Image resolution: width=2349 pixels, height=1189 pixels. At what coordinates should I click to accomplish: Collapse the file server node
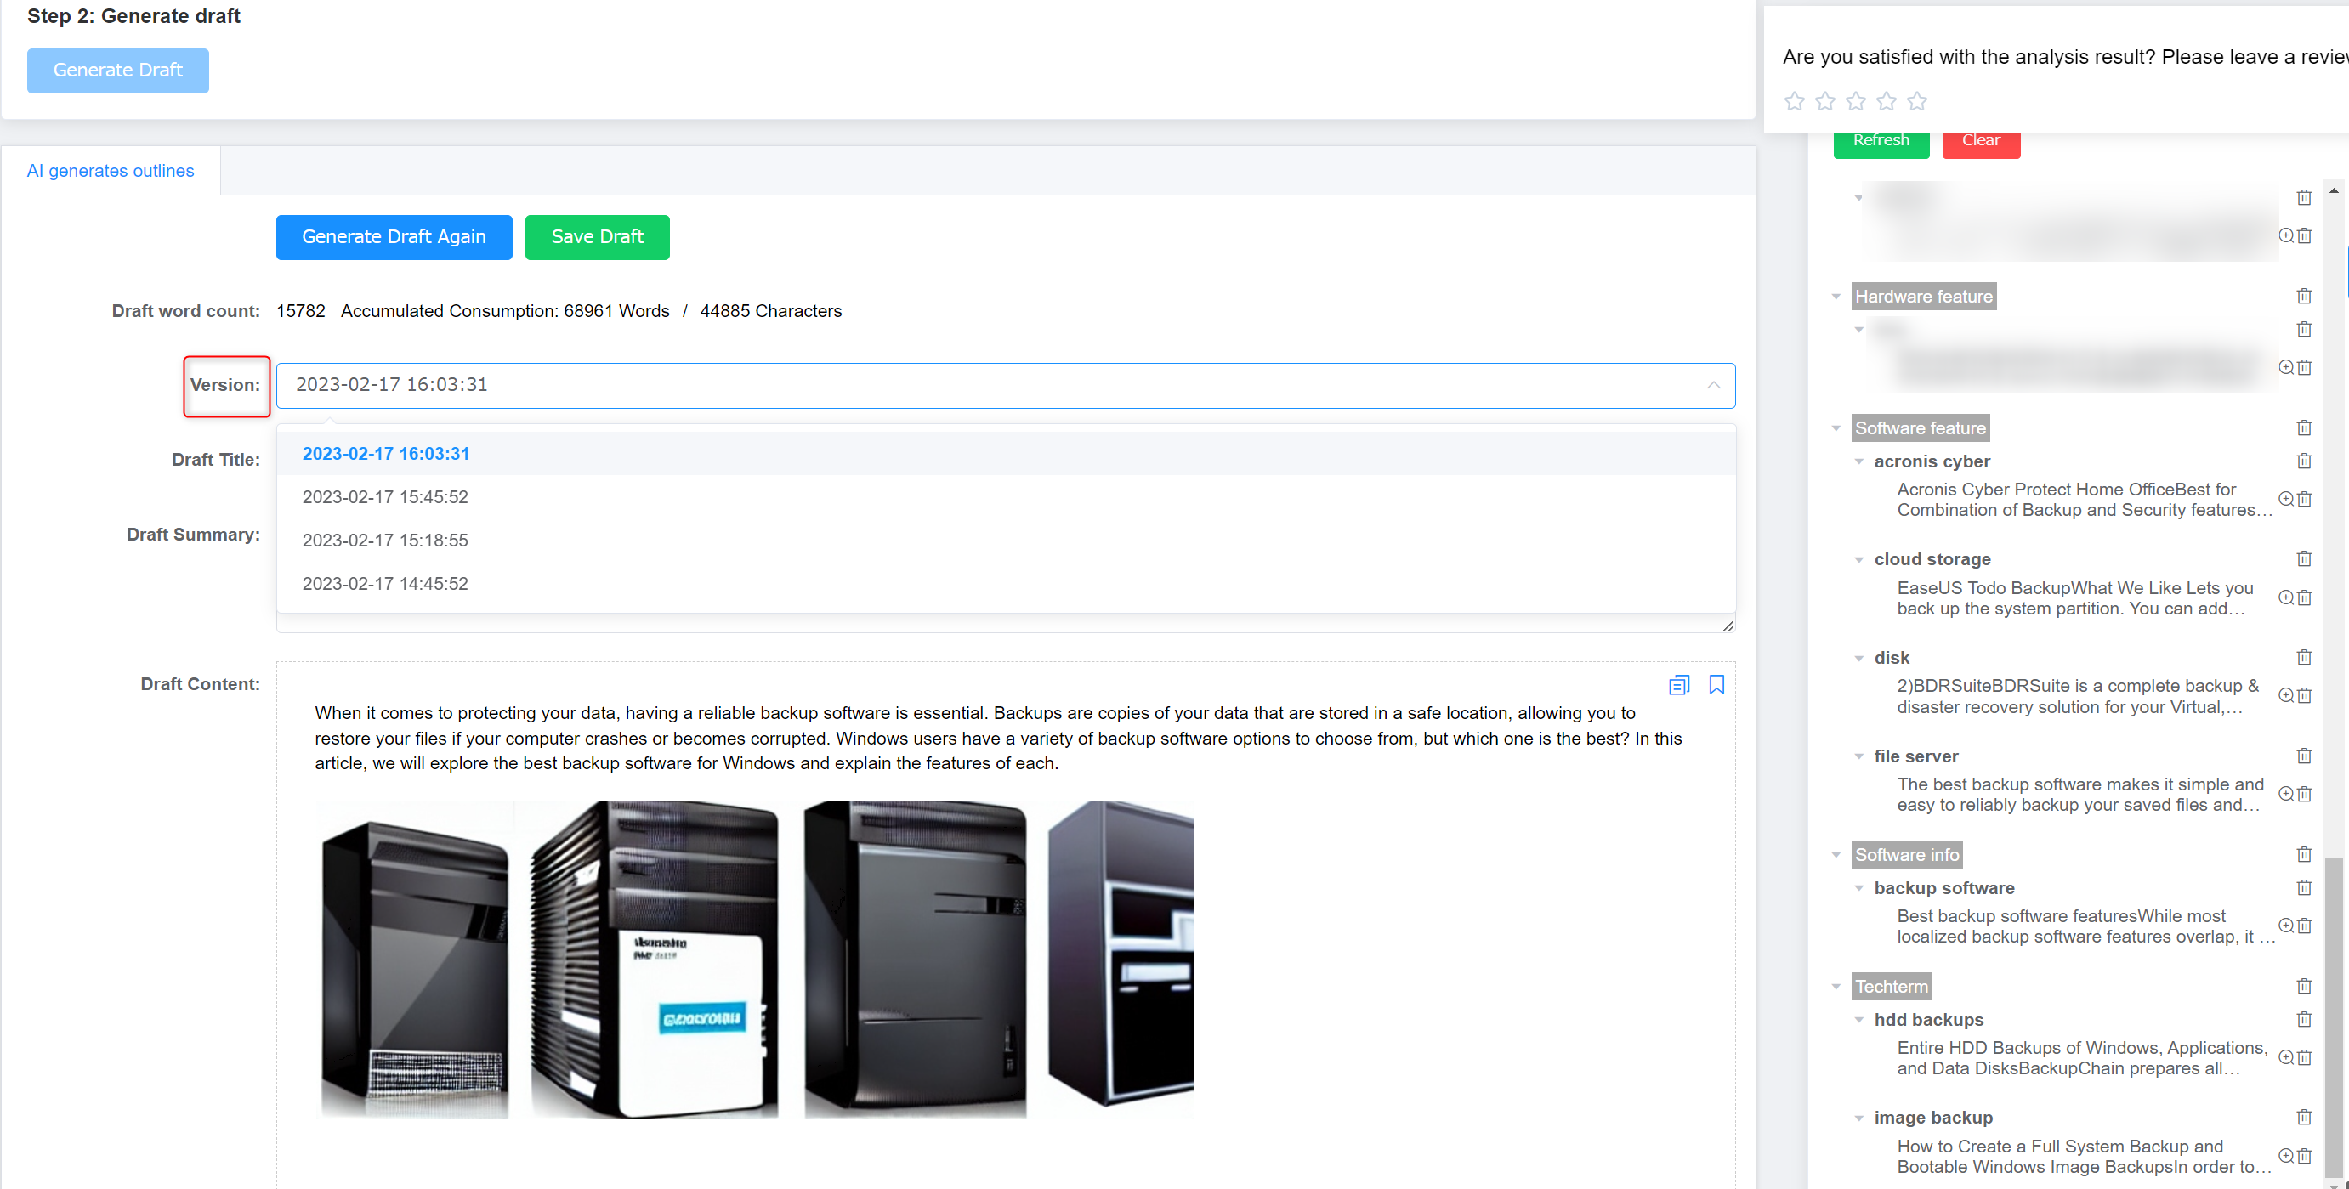pyautogui.click(x=1859, y=756)
